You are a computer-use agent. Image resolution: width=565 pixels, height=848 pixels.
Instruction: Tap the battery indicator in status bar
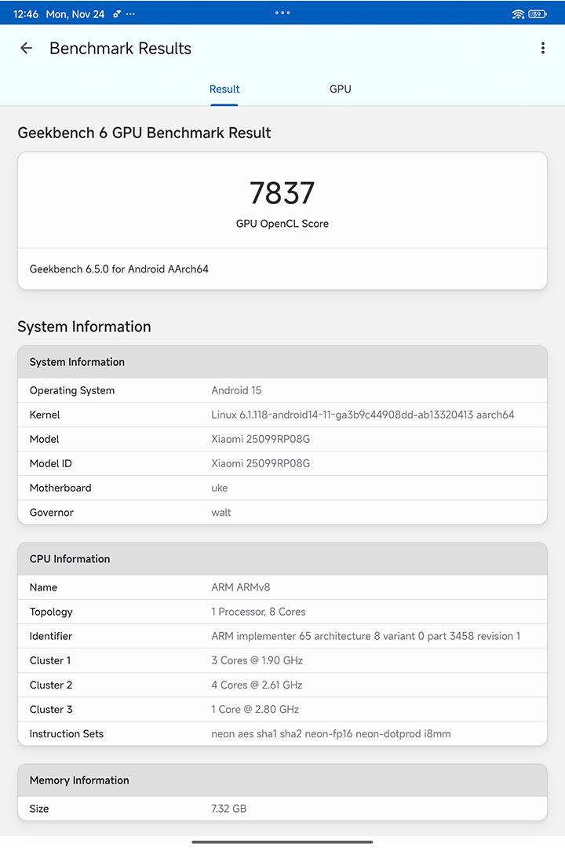[x=538, y=14]
